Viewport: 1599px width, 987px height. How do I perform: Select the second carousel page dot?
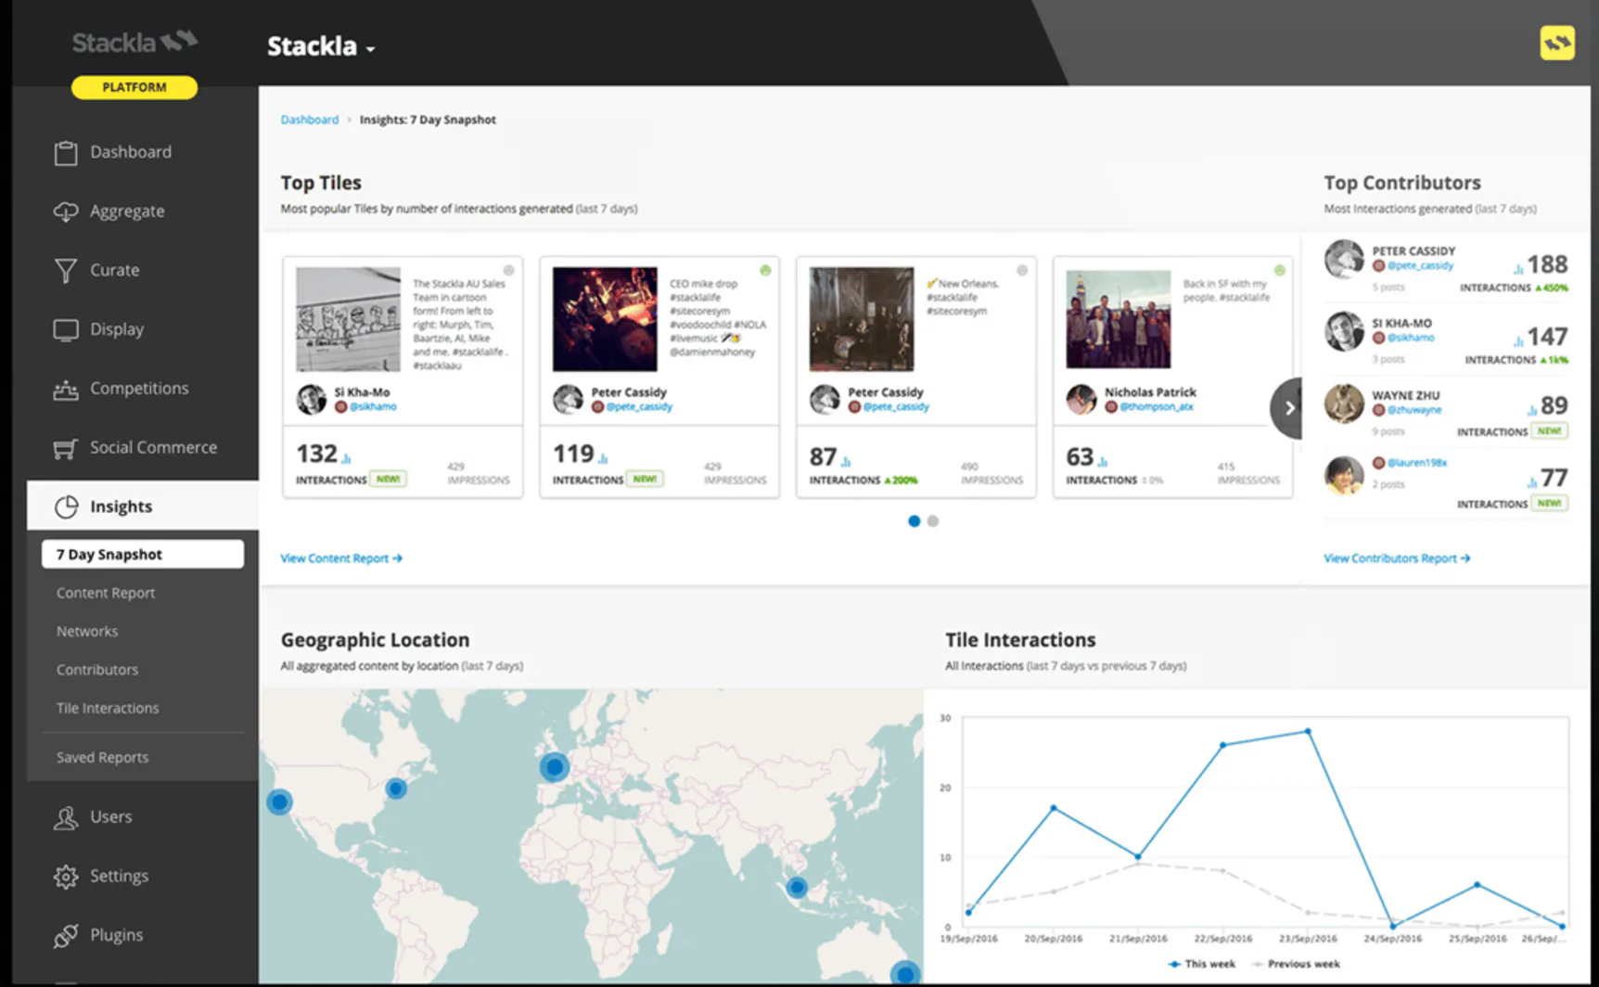pos(933,521)
